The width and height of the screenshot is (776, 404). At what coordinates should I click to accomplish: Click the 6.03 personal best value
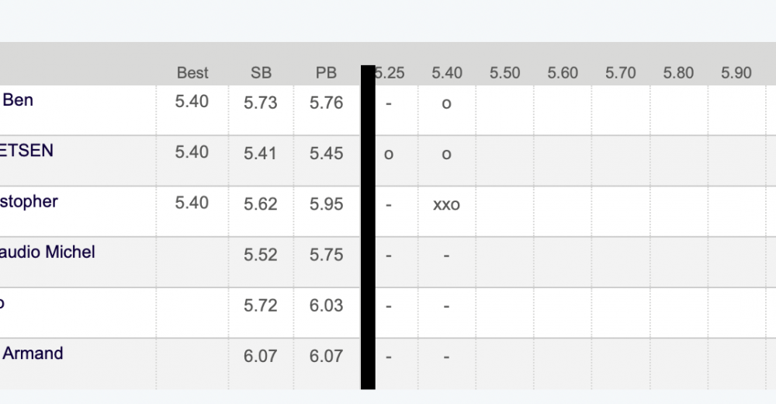pyautogui.click(x=326, y=305)
